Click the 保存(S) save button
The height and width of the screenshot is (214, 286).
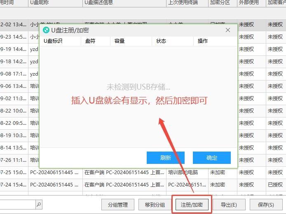[266, 205]
